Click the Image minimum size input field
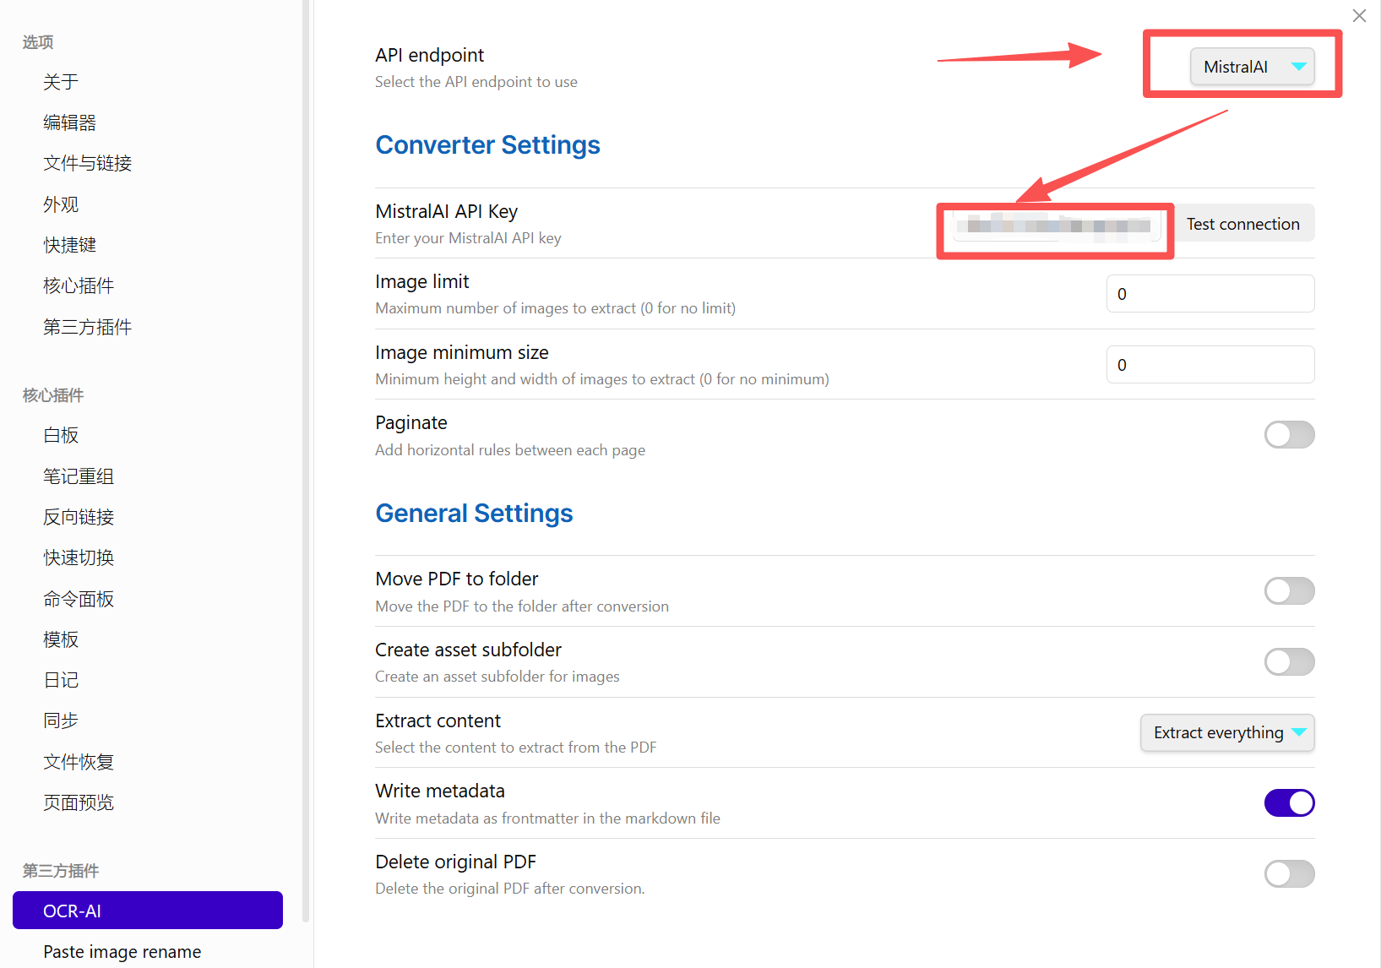Screen dimensions: 1381x968 tap(1210, 365)
